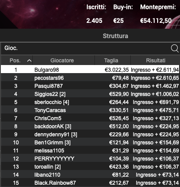Select Black.Rainbow87 player row
Viewport: 180px width, 187px height.
tap(90, 183)
